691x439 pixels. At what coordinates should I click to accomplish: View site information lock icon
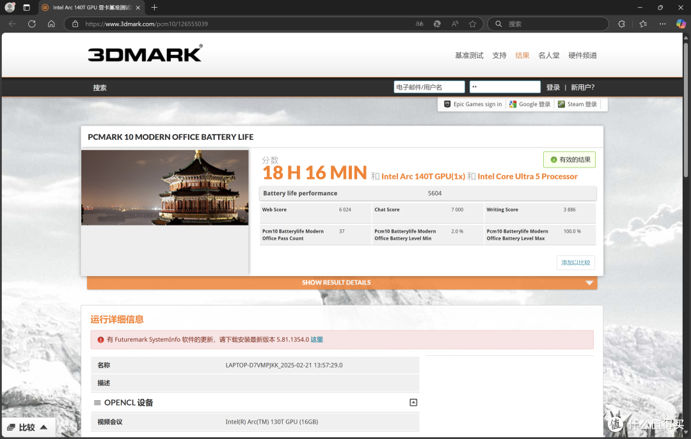(x=75, y=24)
